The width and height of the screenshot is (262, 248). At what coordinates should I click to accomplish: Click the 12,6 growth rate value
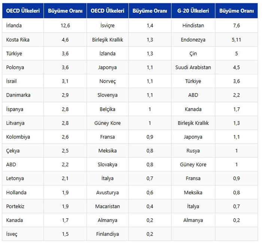tap(65, 25)
